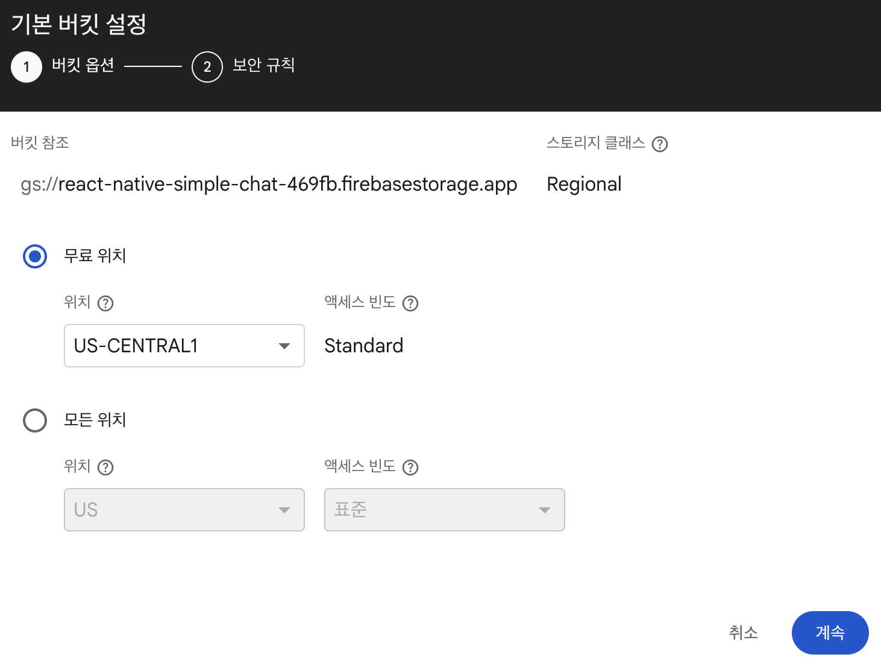Go to the 보안 규칙 step label

point(264,65)
